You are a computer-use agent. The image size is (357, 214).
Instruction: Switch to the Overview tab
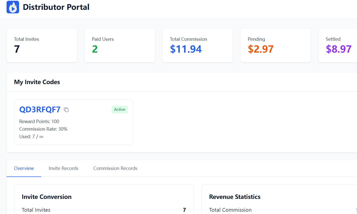coord(24,168)
